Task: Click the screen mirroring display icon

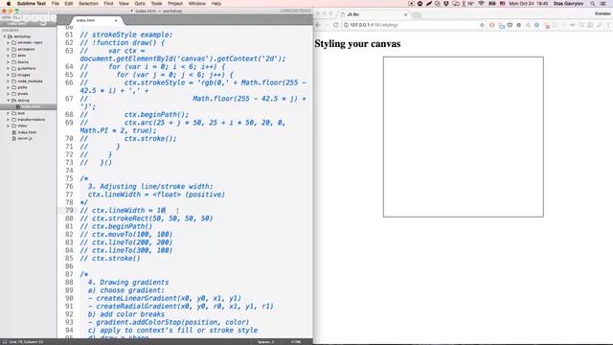Action: coord(456,4)
